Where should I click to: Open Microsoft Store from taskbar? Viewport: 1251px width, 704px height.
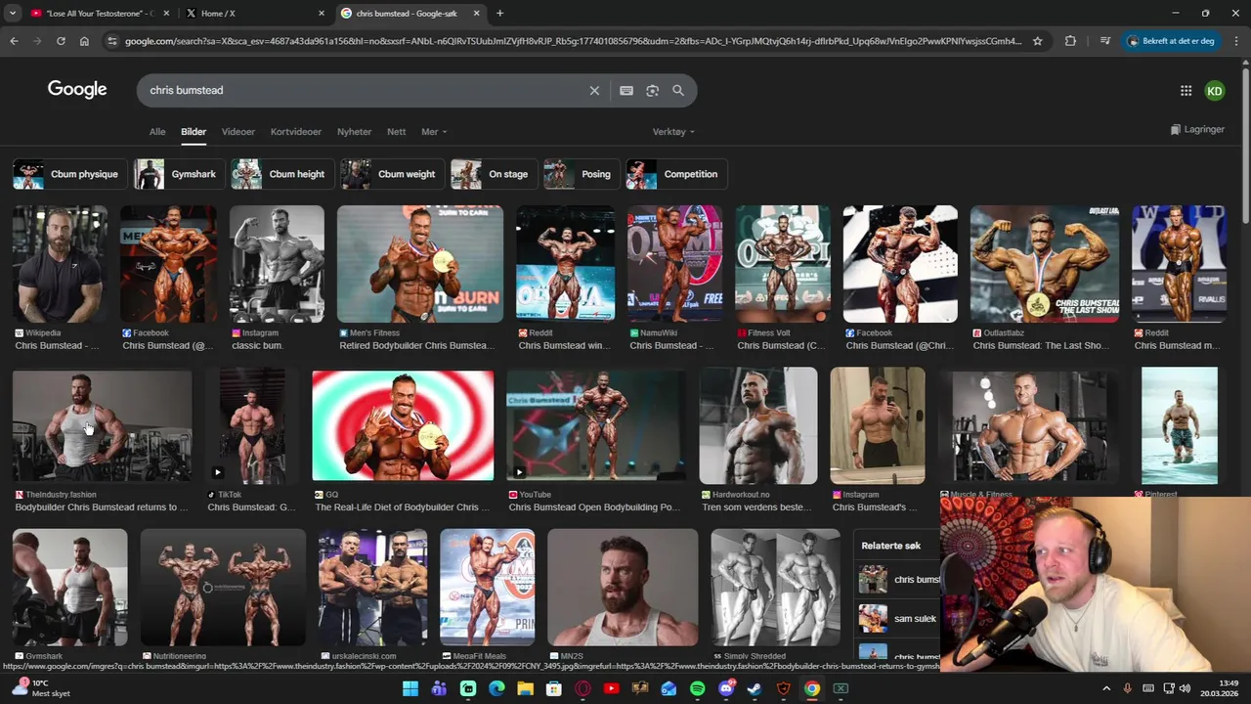tap(554, 688)
